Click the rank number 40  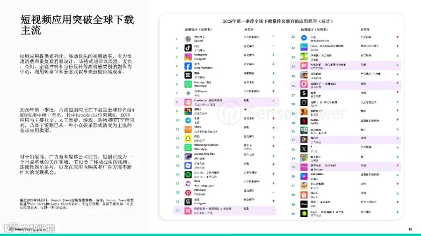point(293,214)
